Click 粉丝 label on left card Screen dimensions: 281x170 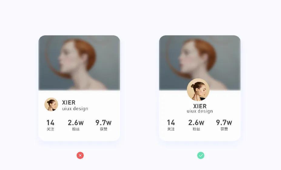[x=75, y=129]
